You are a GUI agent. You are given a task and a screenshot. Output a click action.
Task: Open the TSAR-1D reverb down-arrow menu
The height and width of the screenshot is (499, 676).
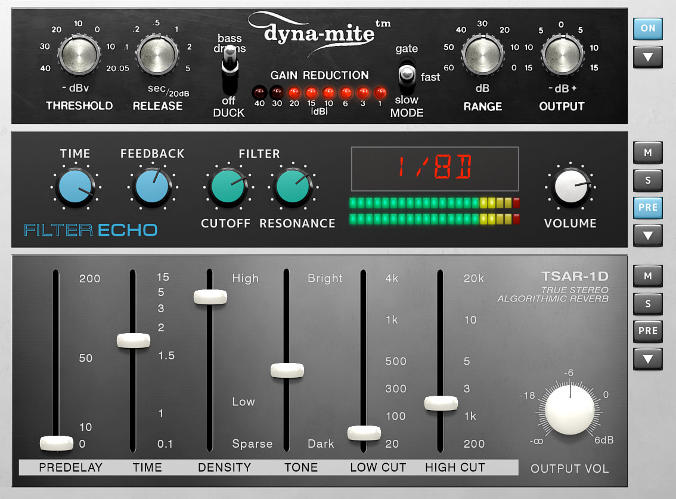648,359
